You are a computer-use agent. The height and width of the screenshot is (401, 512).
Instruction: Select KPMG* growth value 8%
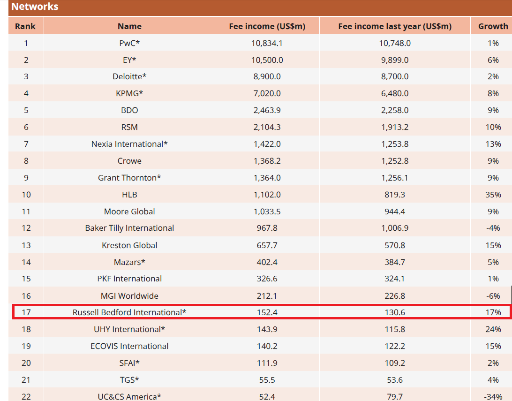click(x=493, y=93)
